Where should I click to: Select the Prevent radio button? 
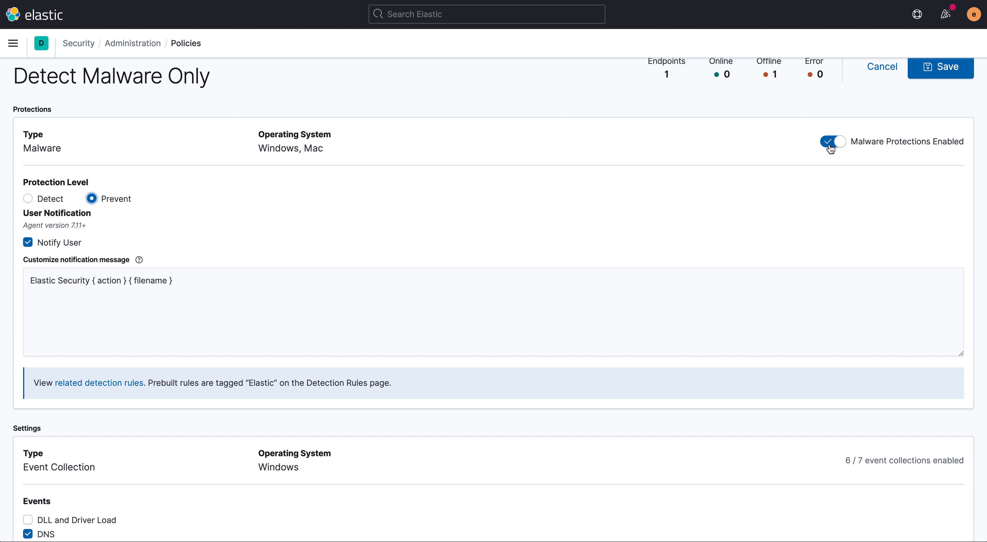click(x=92, y=199)
